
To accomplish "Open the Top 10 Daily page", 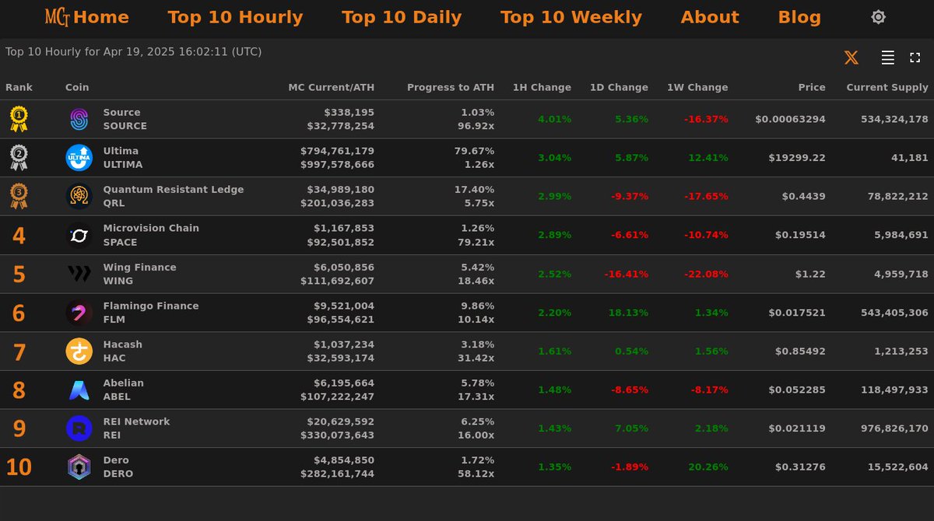I will (402, 17).
